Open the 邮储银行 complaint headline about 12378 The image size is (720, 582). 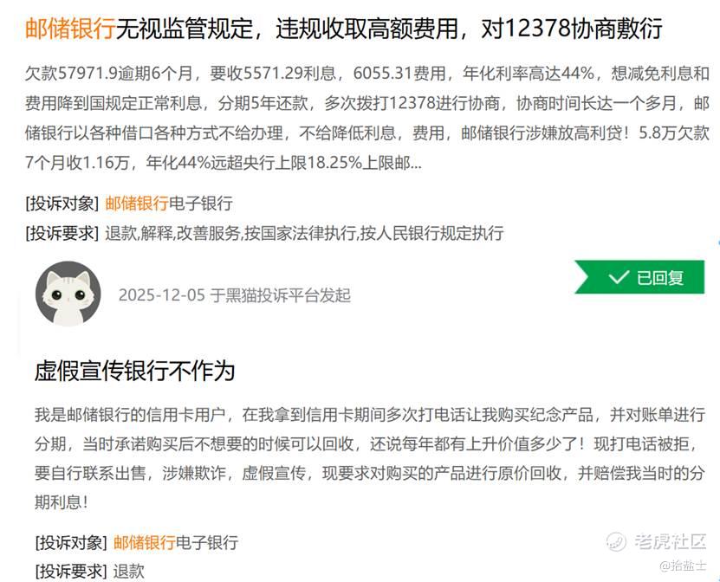[343, 28]
